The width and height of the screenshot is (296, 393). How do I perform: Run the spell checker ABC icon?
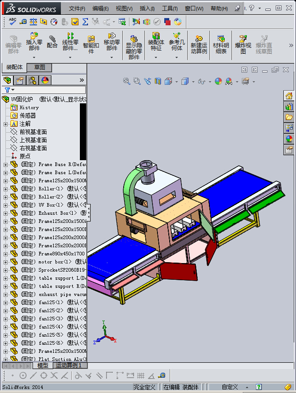(x=12, y=22)
